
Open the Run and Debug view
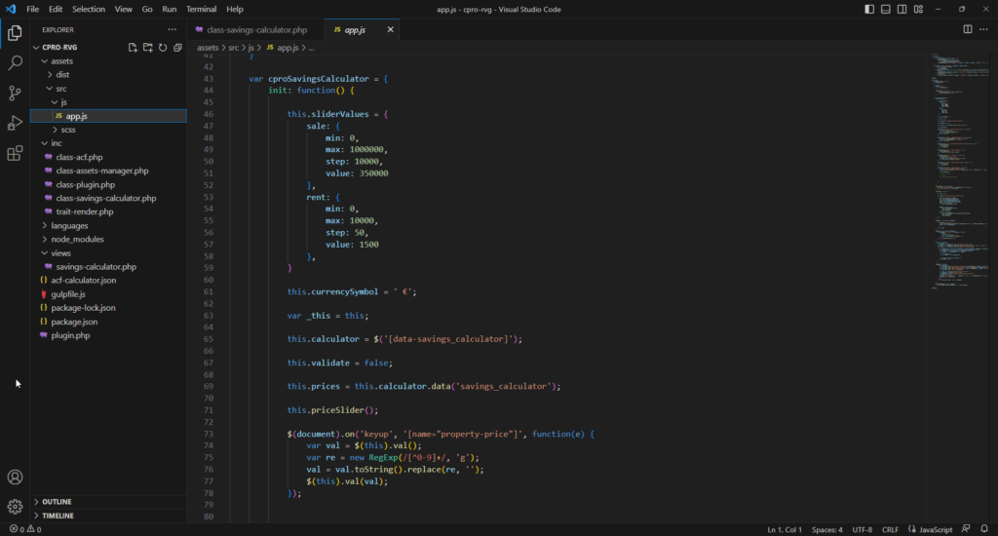click(15, 123)
